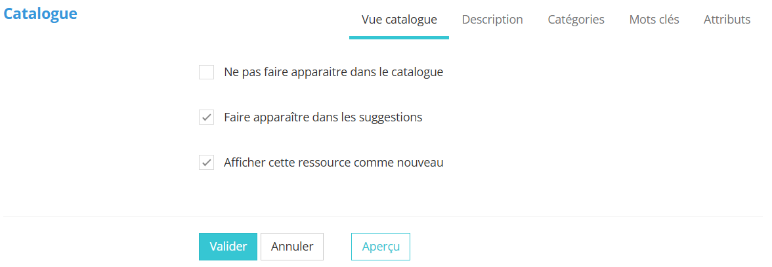Click the Annuler button

coord(292,247)
